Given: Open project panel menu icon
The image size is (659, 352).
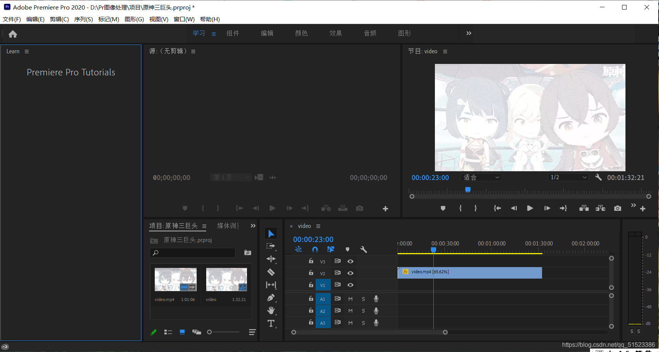Looking at the screenshot, I should click(204, 226).
